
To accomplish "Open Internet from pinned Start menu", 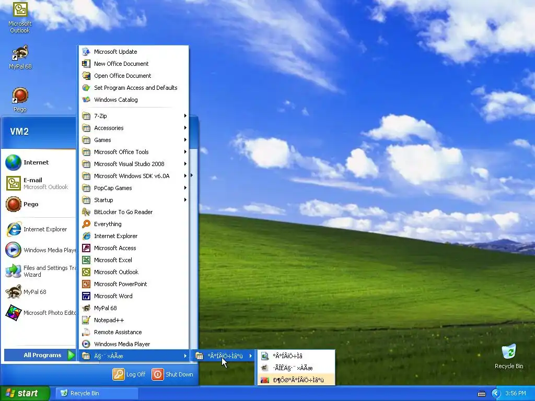I will point(39,162).
